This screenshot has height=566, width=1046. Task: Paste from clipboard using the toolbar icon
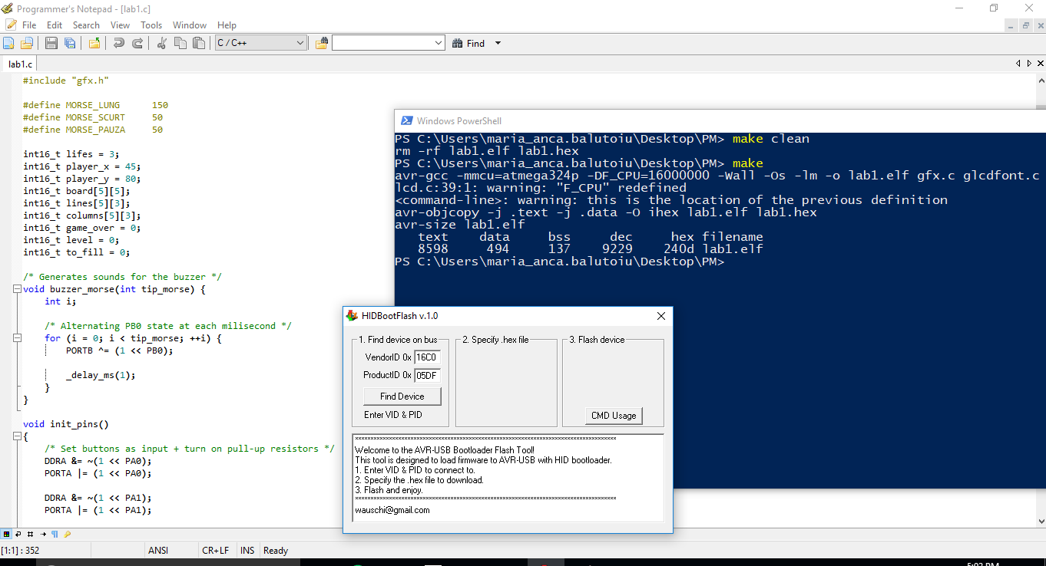tap(199, 44)
